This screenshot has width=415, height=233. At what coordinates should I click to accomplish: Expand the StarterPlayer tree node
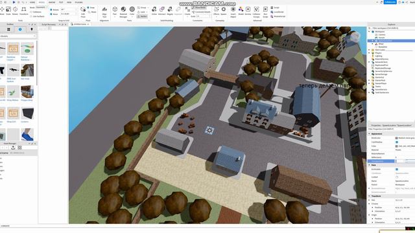370,83
